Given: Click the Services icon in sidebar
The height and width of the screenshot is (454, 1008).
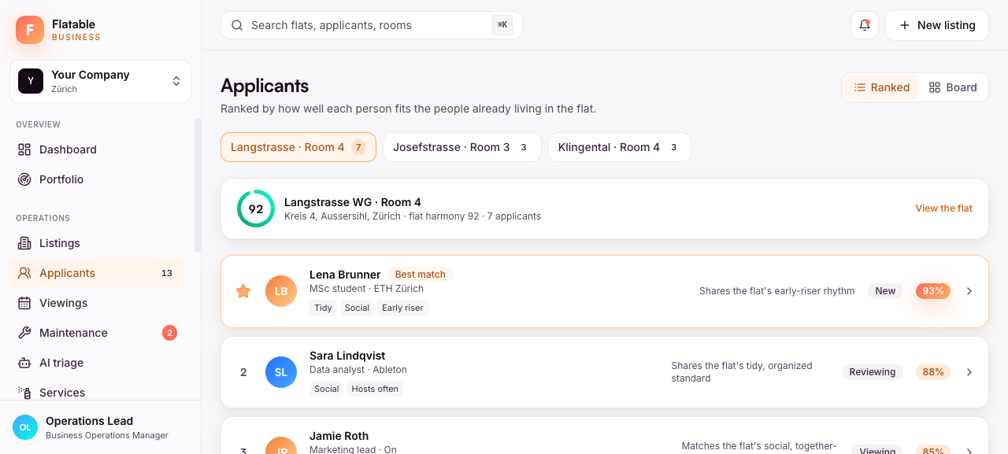Looking at the screenshot, I should click(24, 392).
